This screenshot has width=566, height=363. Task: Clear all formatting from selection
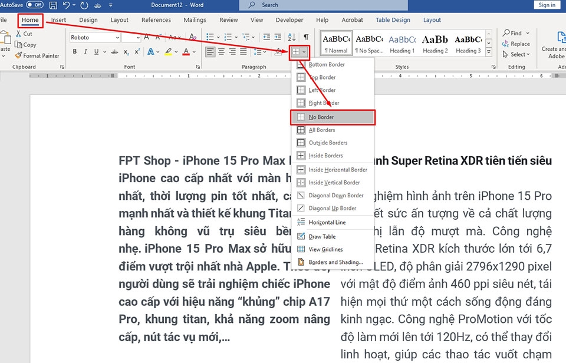point(192,37)
